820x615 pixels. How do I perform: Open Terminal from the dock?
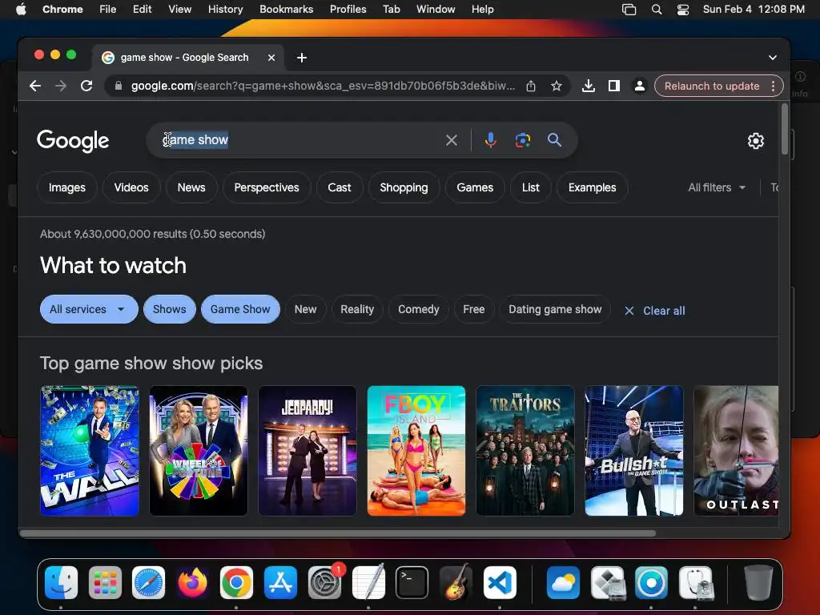point(412,583)
